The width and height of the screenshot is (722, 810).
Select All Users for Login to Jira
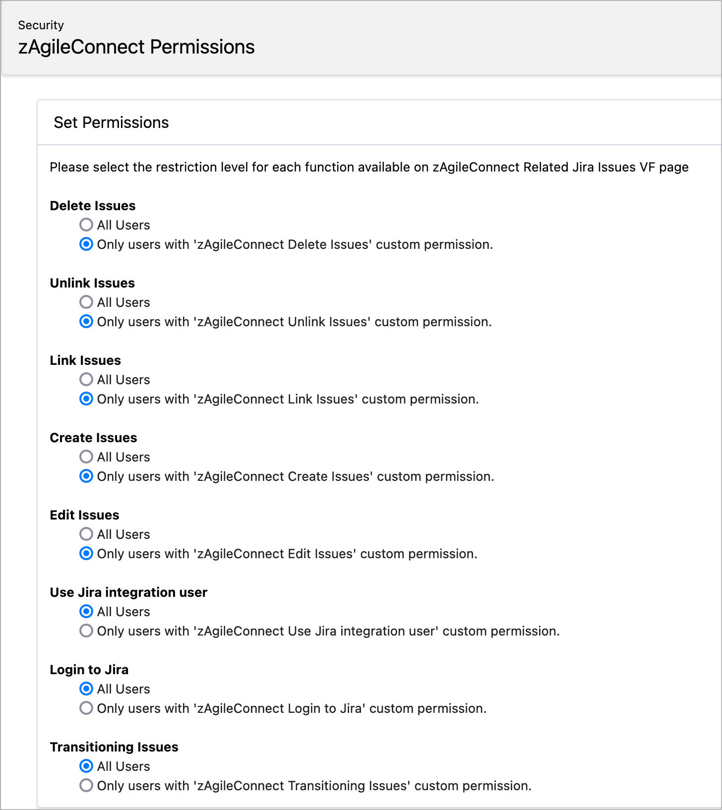(86, 689)
